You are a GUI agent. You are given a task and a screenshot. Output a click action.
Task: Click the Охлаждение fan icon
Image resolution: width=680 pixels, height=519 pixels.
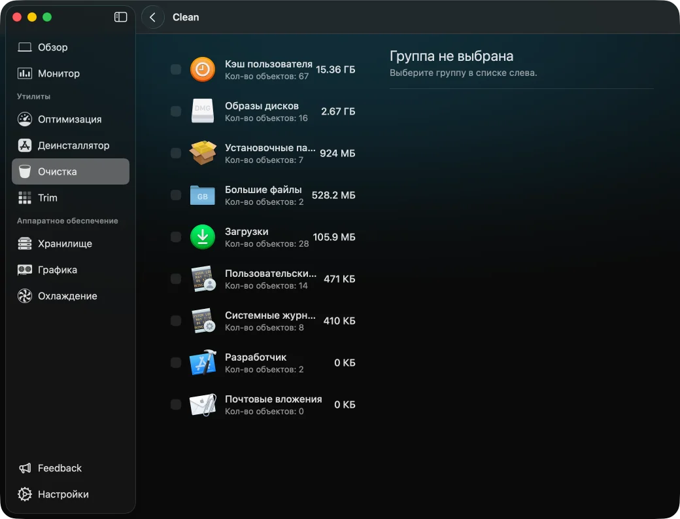25,296
